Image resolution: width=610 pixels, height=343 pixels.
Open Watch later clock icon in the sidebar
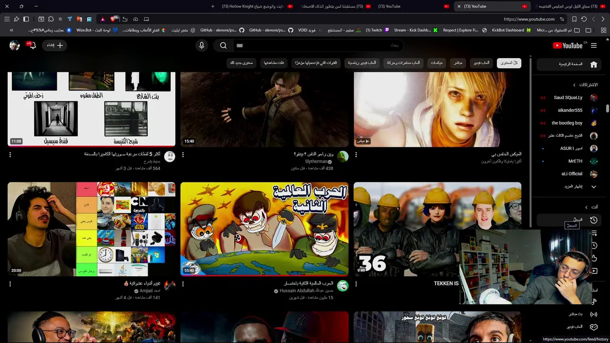pyautogui.click(x=594, y=245)
